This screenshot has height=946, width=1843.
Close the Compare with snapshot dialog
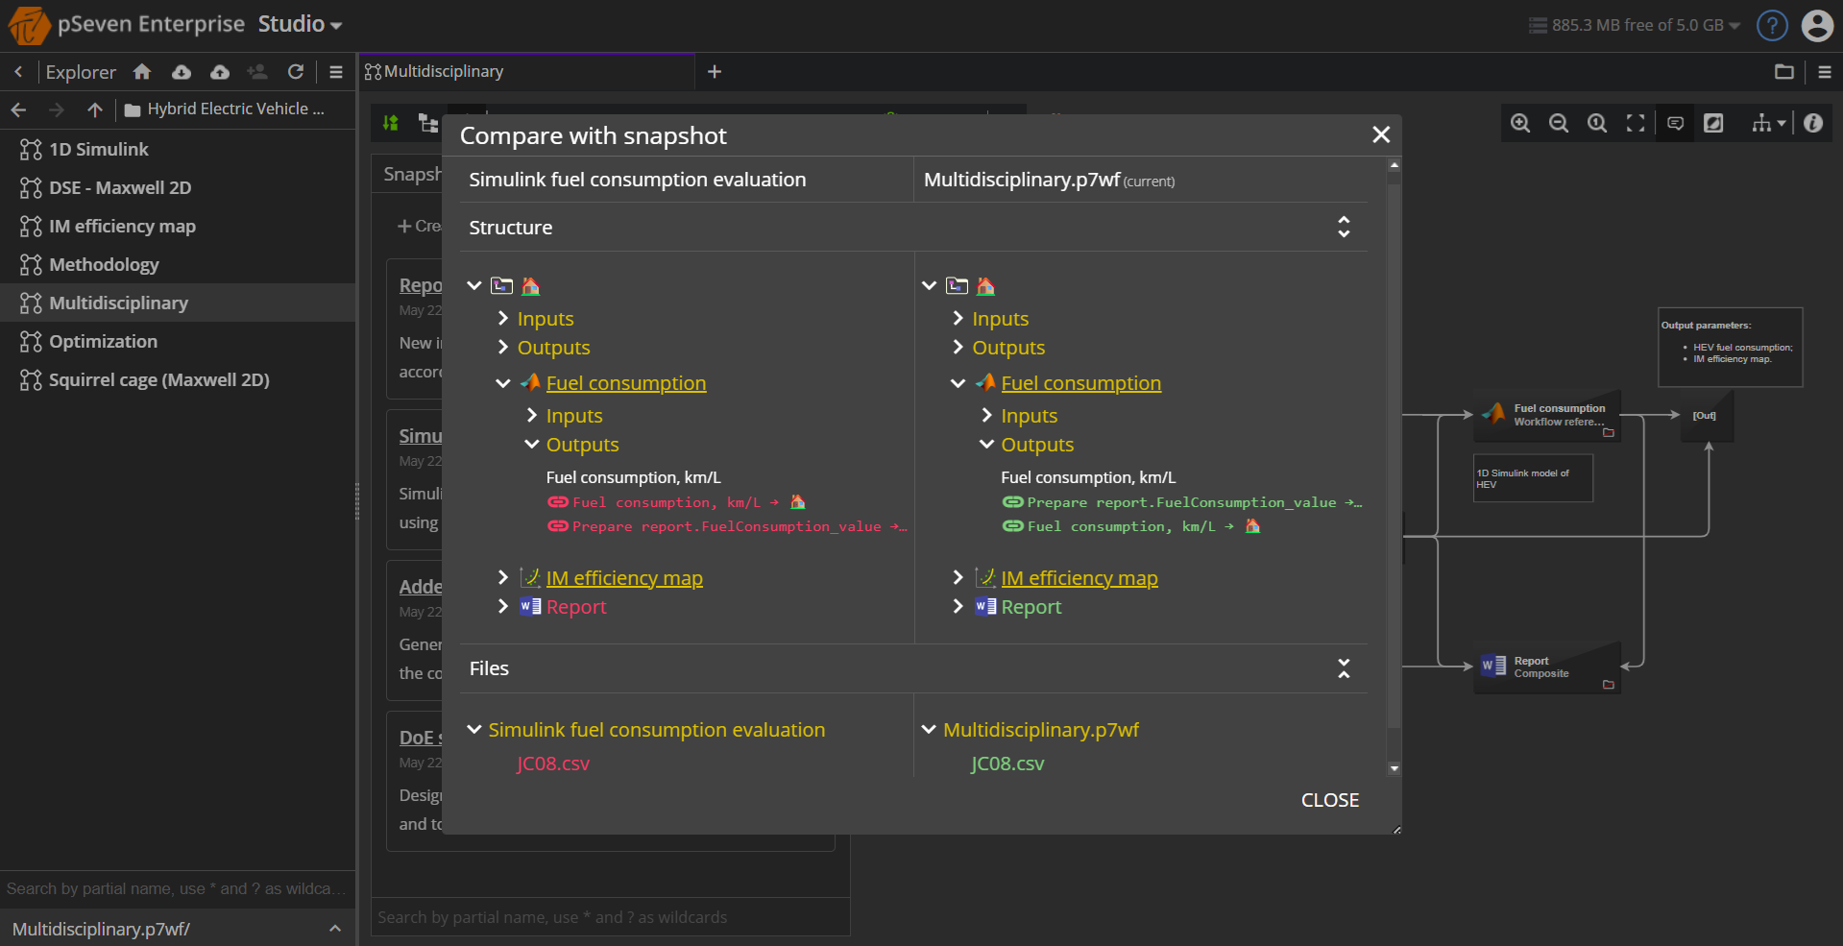pyautogui.click(x=1381, y=134)
